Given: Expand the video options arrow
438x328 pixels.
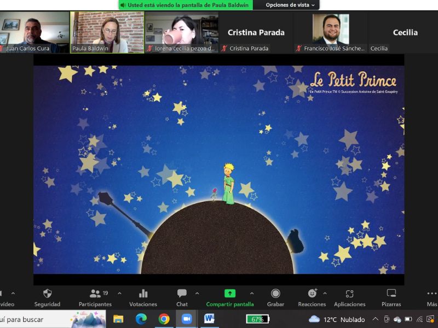Looking at the screenshot, I should click(x=13, y=294).
